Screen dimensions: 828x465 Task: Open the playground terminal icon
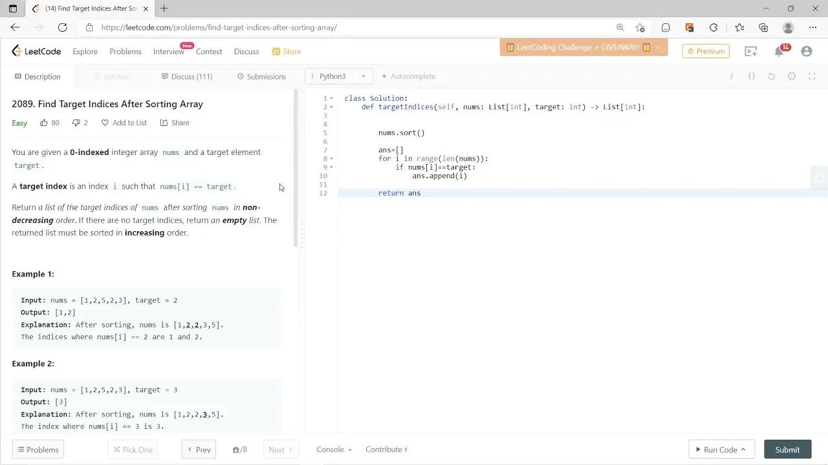[x=751, y=51]
